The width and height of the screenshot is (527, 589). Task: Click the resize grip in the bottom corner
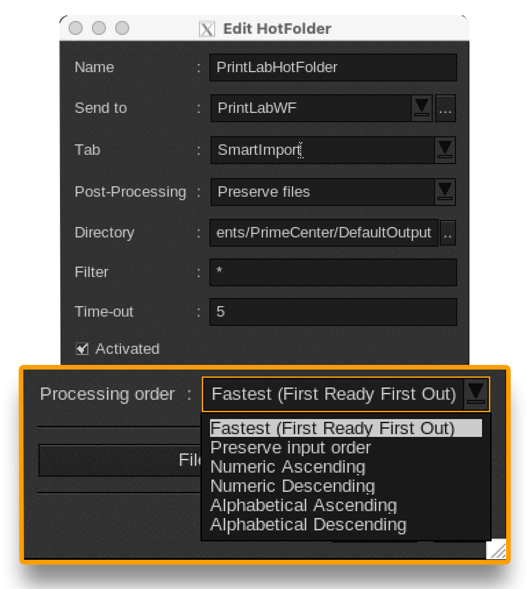click(497, 548)
